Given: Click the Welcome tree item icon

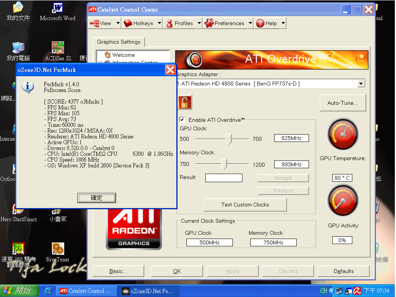Looking at the screenshot, I should point(107,55).
